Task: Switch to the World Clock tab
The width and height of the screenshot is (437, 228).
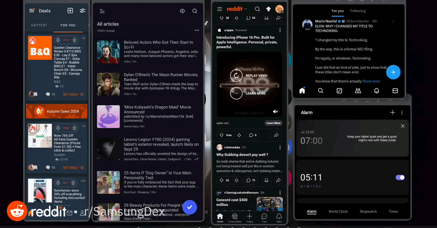Action: point(338,211)
